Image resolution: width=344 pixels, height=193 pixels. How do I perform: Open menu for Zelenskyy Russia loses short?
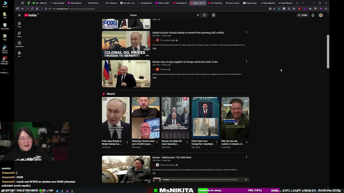(x=157, y=142)
